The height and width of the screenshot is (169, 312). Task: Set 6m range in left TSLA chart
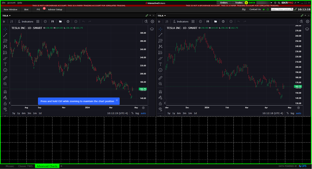pyautogui.click(x=24, y=113)
